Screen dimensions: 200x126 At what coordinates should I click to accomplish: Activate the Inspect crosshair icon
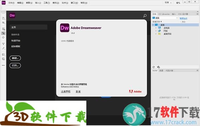pyautogui.click(x=3, y=37)
